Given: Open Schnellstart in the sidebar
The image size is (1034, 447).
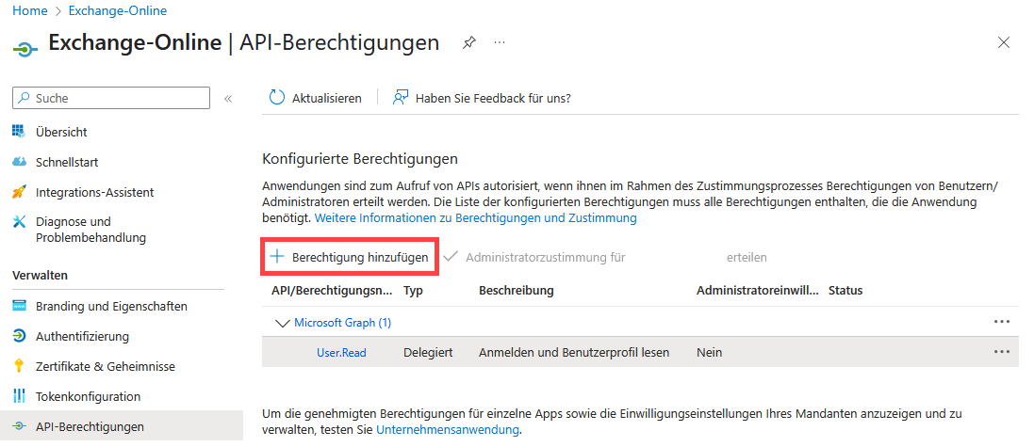Looking at the screenshot, I should [67, 163].
